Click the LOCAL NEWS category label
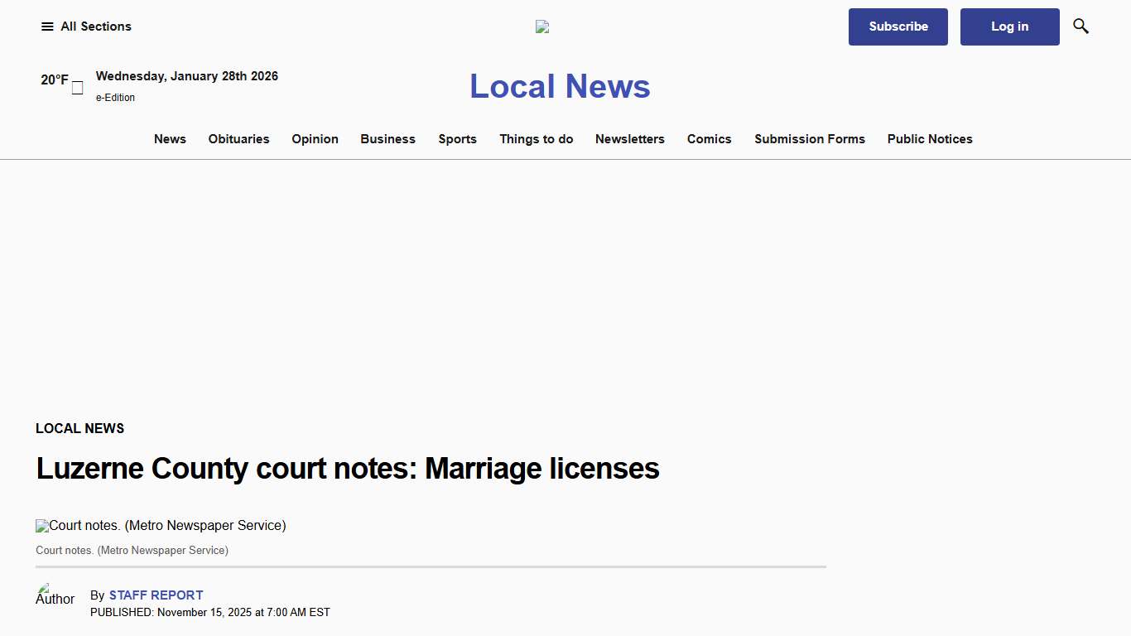This screenshot has height=636, width=1131. pos(79,428)
